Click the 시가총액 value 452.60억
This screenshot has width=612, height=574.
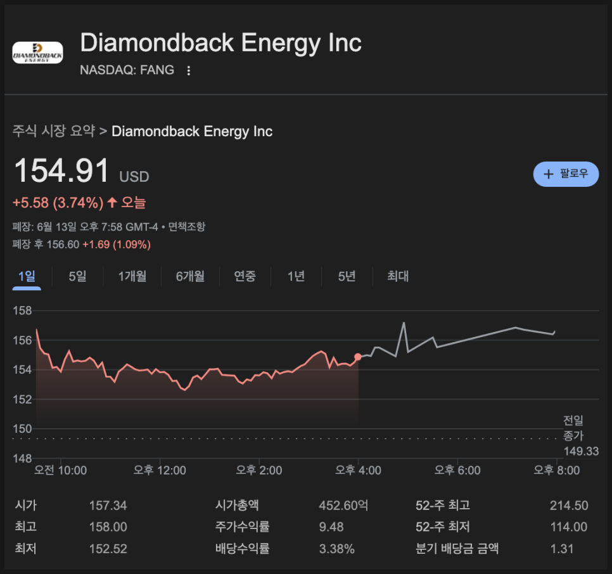[x=343, y=506]
